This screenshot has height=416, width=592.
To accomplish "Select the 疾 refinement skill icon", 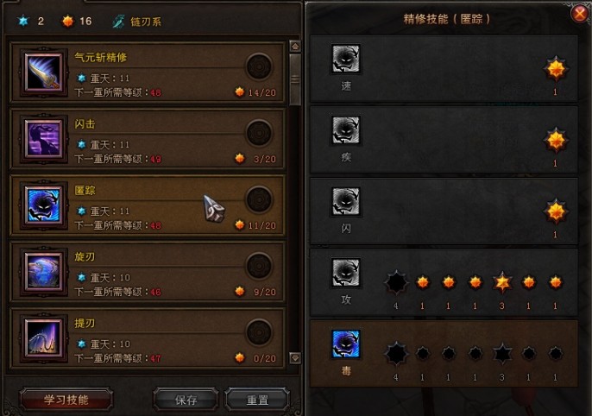I will coord(346,129).
